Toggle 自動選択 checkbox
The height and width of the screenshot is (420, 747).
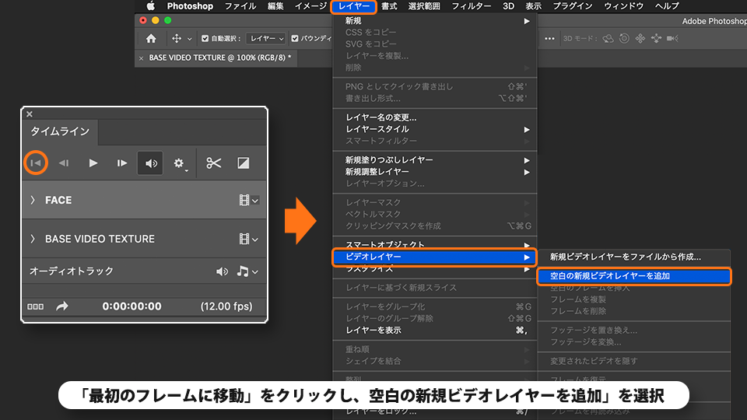tap(205, 39)
